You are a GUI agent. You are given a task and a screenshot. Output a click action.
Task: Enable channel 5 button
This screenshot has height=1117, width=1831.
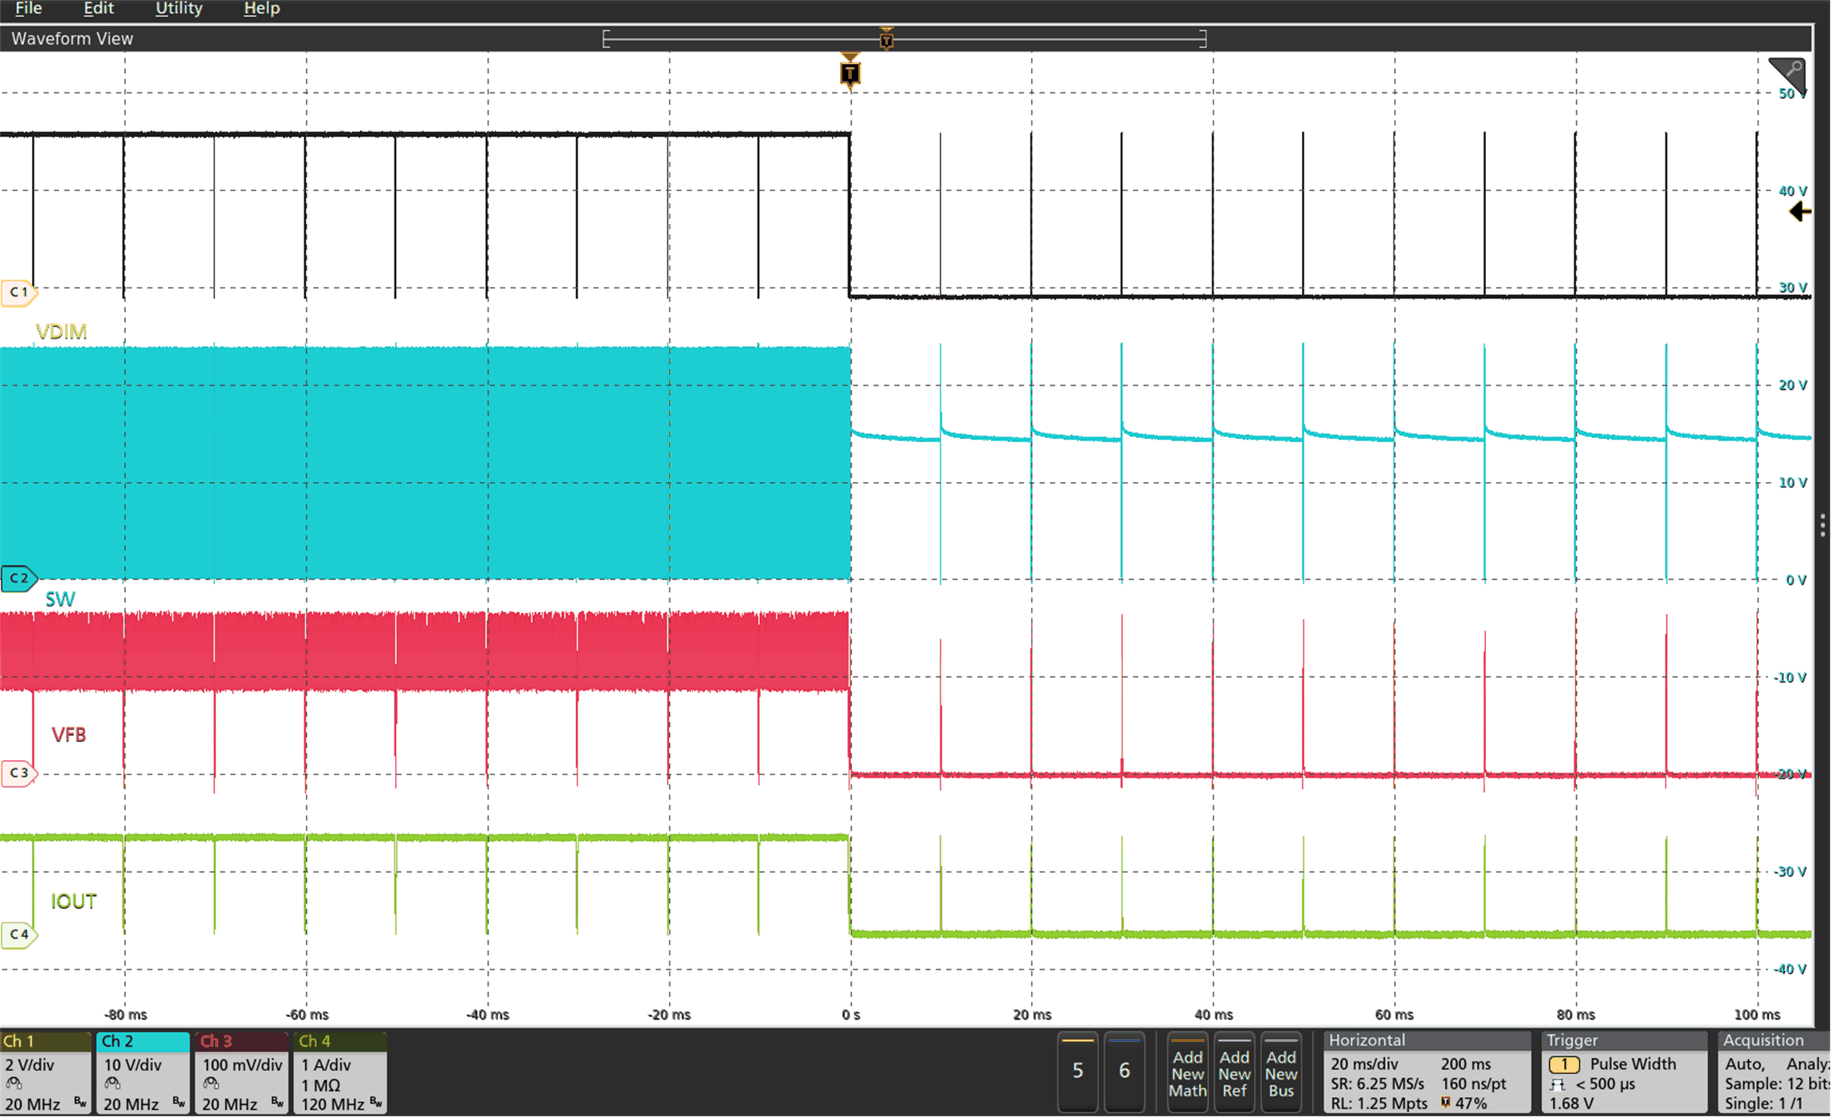point(1077,1071)
